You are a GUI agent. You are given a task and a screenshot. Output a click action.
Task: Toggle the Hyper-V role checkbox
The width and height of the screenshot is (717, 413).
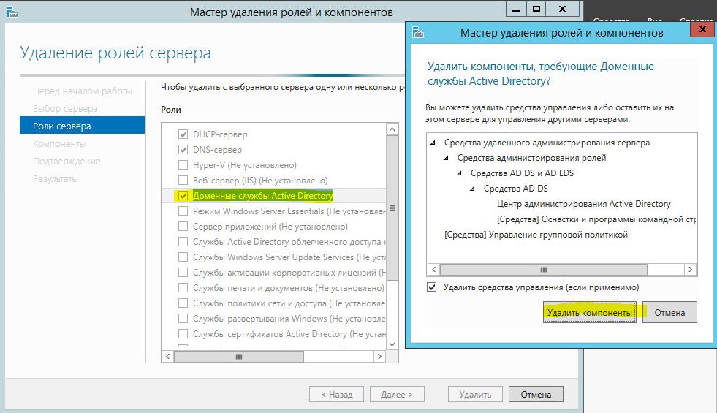click(183, 164)
